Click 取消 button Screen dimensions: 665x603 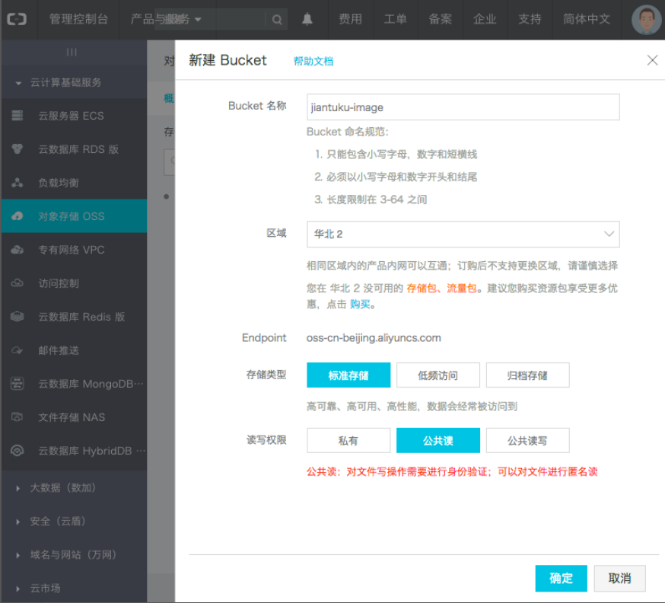coord(619,578)
